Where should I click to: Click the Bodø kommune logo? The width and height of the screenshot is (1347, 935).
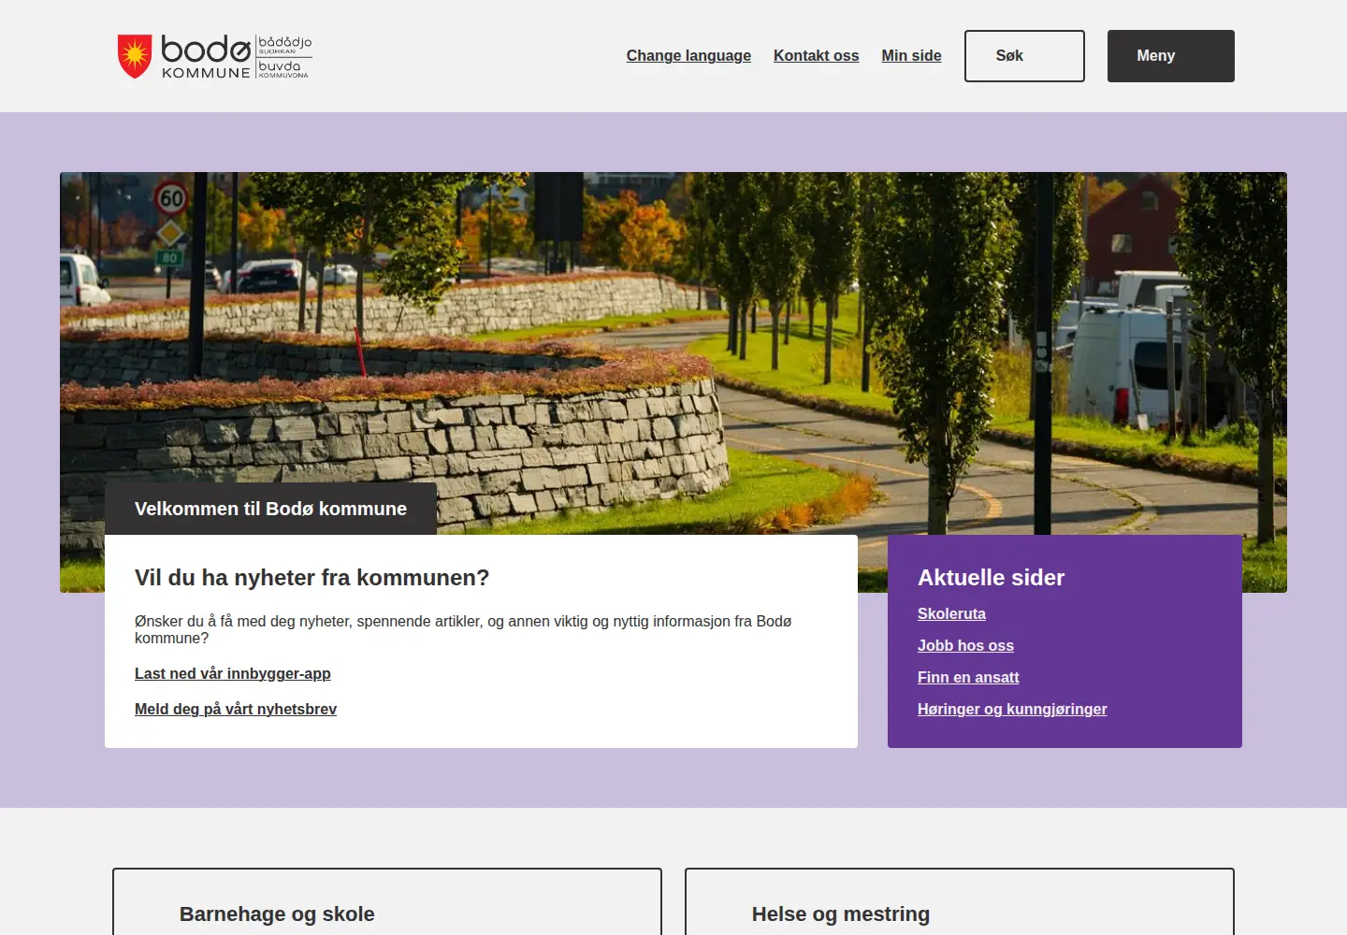(214, 56)
